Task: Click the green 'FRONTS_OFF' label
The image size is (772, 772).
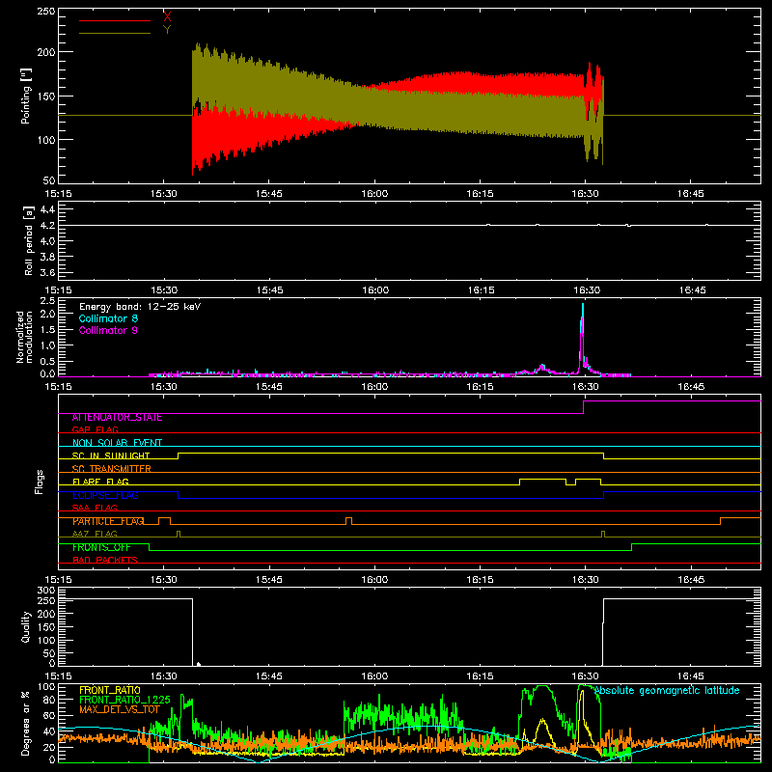Action: pos(101,547)
